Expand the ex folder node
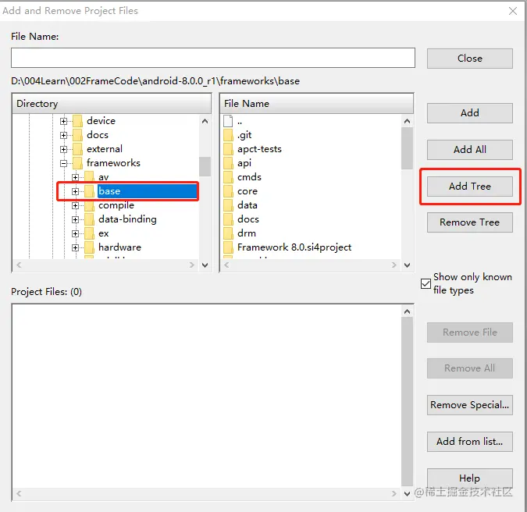The height and width of the screenshot is (512, 527). tap(75, 233)
